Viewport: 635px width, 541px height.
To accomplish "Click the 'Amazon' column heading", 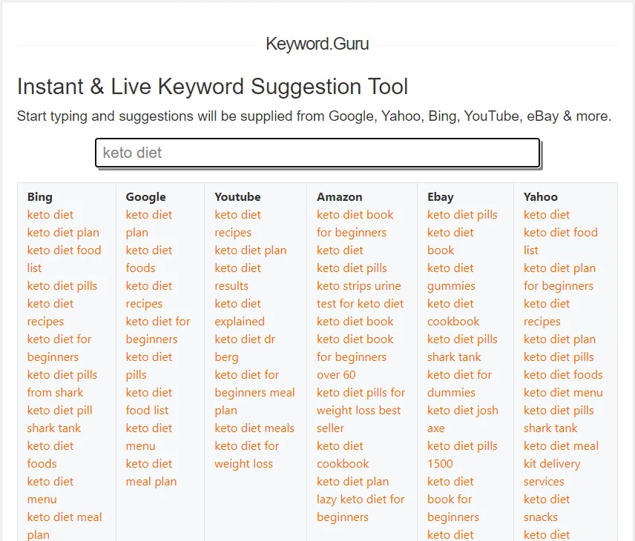I will pos(339,196).
